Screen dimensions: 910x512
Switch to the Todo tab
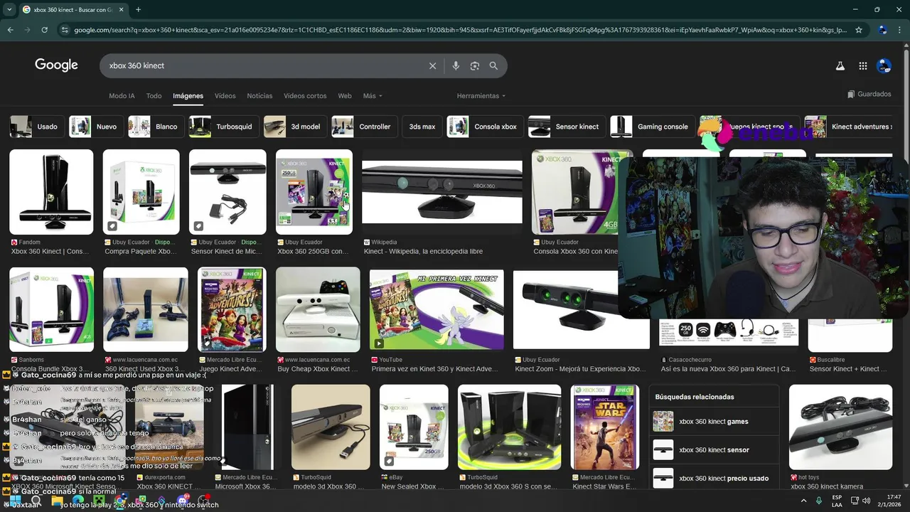pyautogui.click(x=154, y=96)
